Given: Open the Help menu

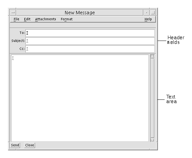Looking at the screenshot, I should [148, 19].
